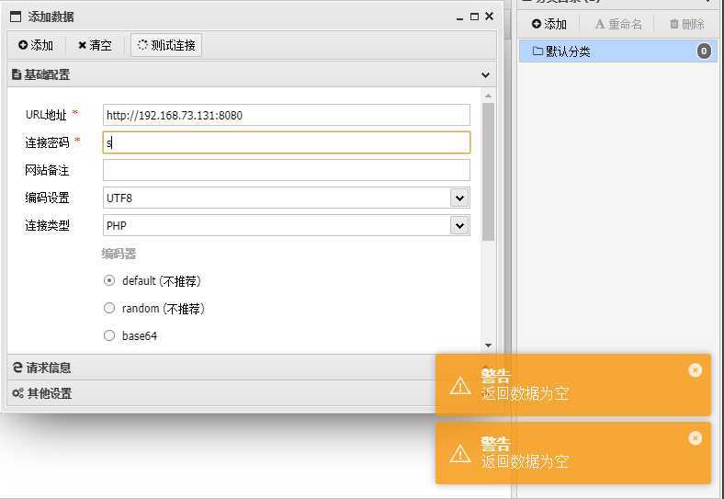Click the 清空 clear button
The width and height of the screenshot is (724, 499).
coord(96,45)
